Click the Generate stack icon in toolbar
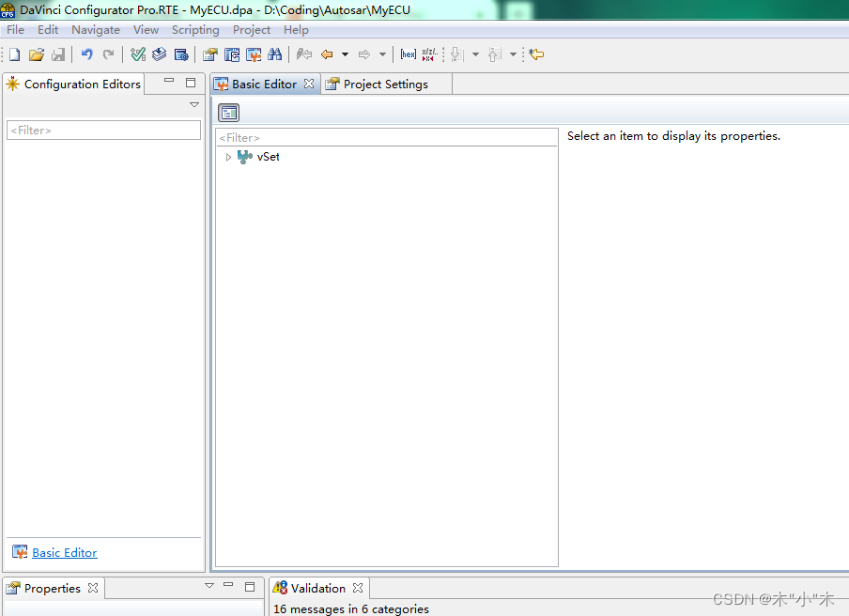Viewport: 849px width, 616px height. [160, 54]
